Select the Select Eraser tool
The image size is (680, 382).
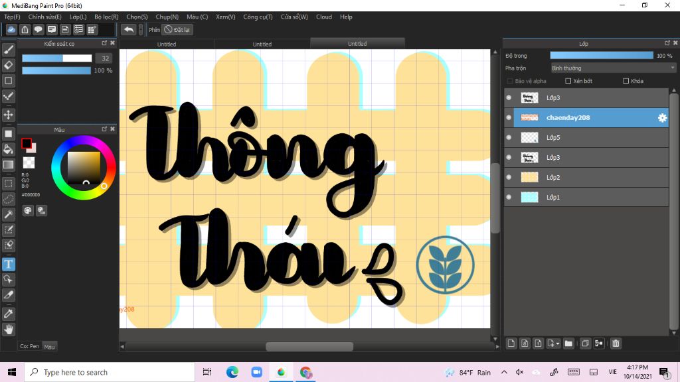coord(8,245)
